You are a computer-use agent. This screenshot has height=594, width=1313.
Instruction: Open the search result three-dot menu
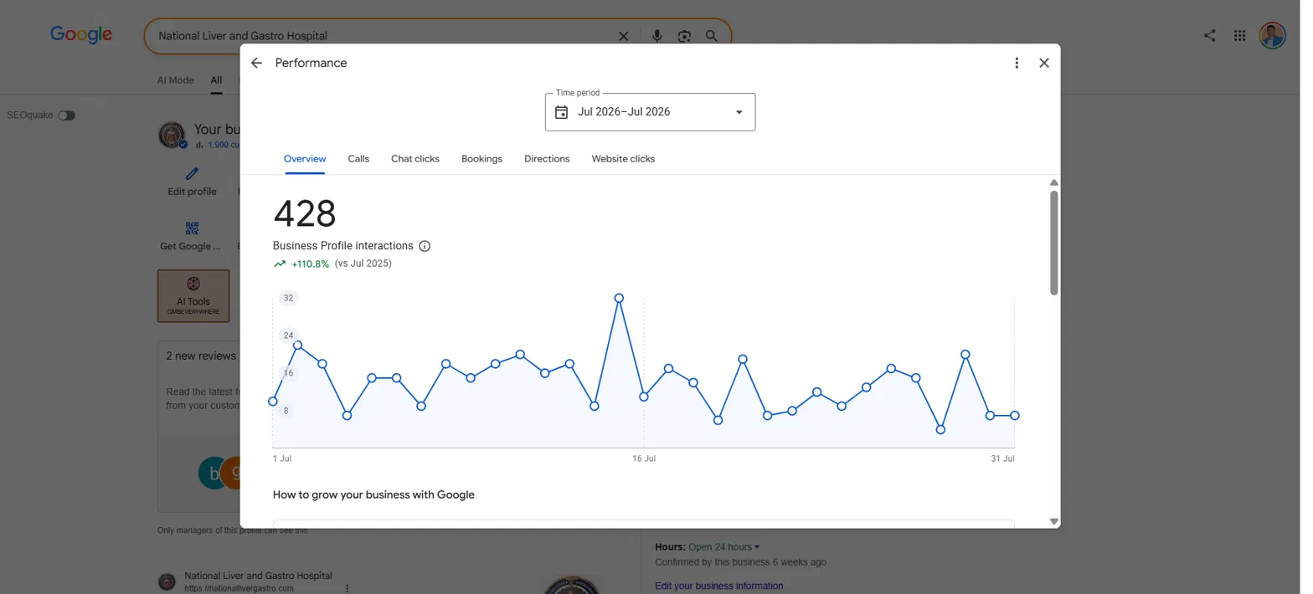[x=347, y=588]
